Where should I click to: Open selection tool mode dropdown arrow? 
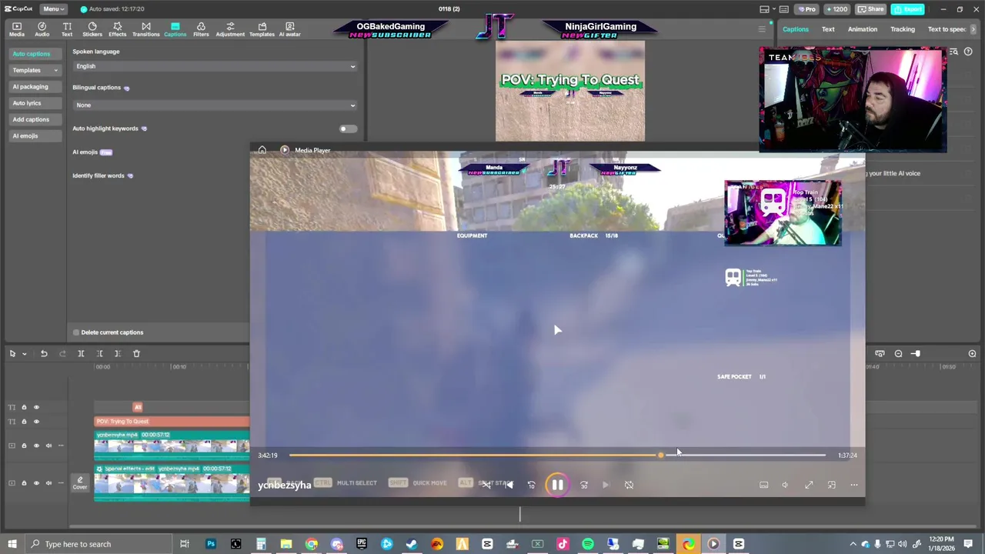click(x=24, y=354)
